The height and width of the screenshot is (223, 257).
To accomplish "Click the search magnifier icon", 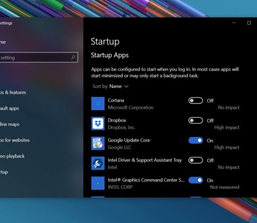I will [73, 57].
